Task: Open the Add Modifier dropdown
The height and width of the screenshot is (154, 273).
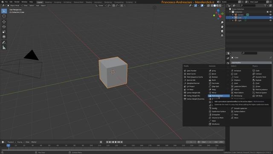Action: click(x=251, y=63)
